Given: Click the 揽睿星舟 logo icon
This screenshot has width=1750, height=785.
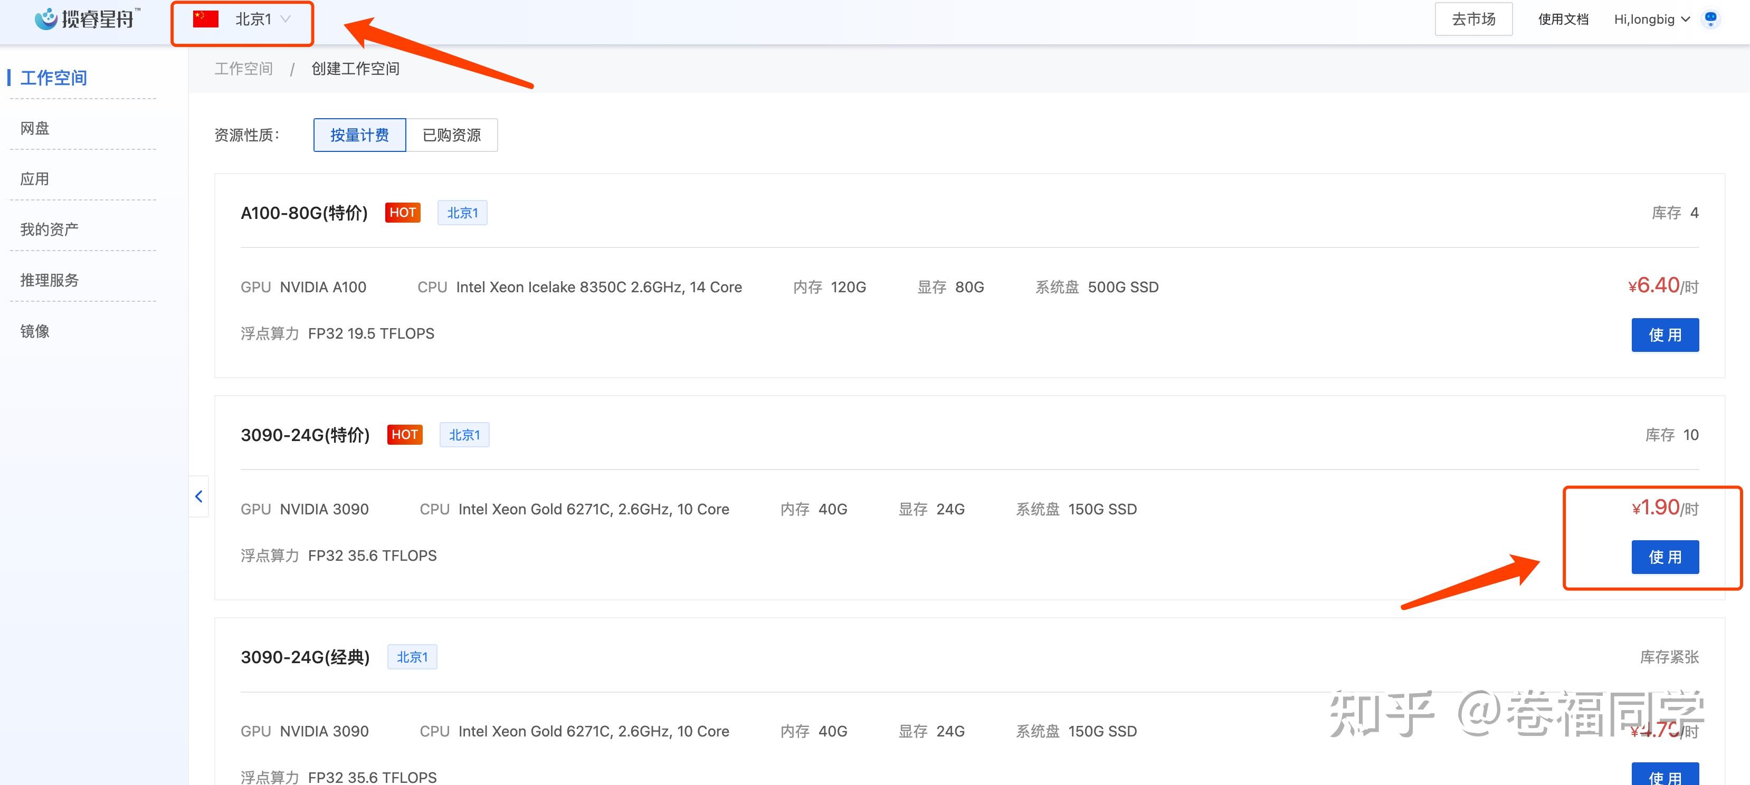Looking at the screenshot, I should pos(46,19).
